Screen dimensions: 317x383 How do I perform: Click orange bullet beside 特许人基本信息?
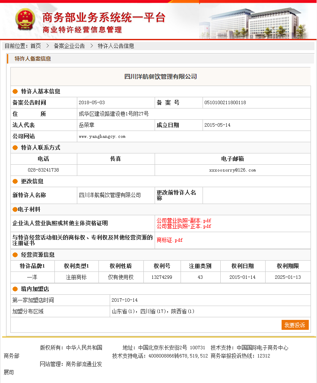point(15,91)
